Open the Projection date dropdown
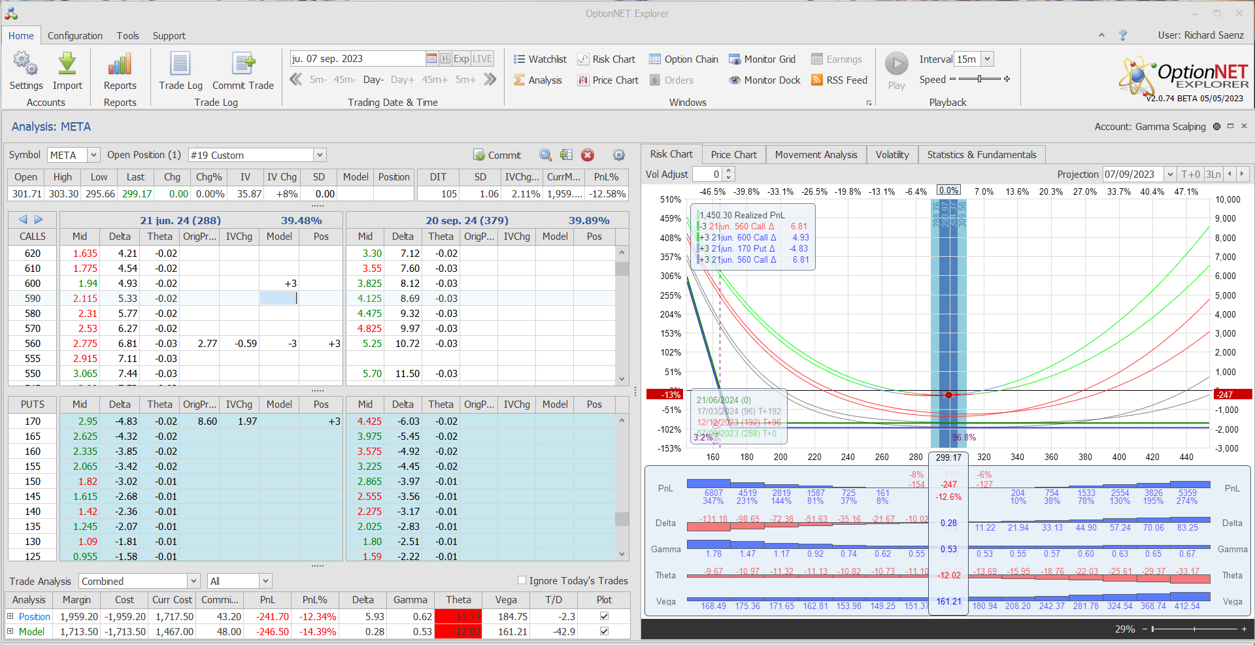This screenshot has height=645, width=1255. [1169, 174]
